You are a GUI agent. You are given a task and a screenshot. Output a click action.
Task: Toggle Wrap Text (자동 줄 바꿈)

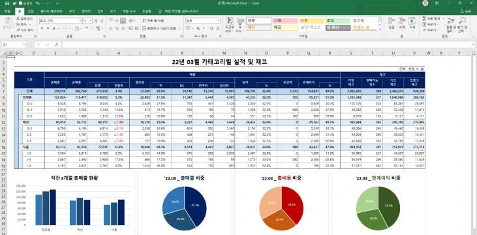pos(153,21)
